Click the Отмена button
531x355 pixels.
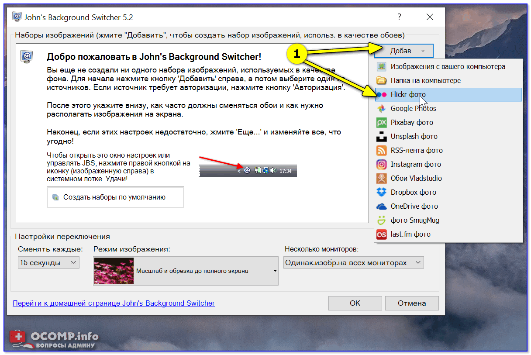click(412, 303)
